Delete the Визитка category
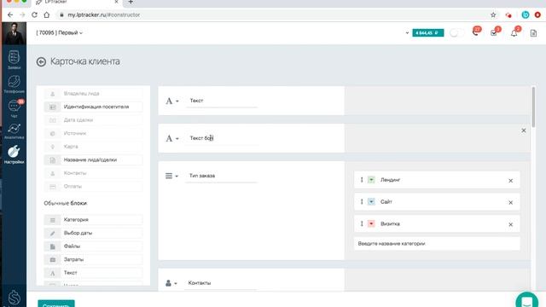The width and height of the screenshot is (546, 307). point(510,224)
